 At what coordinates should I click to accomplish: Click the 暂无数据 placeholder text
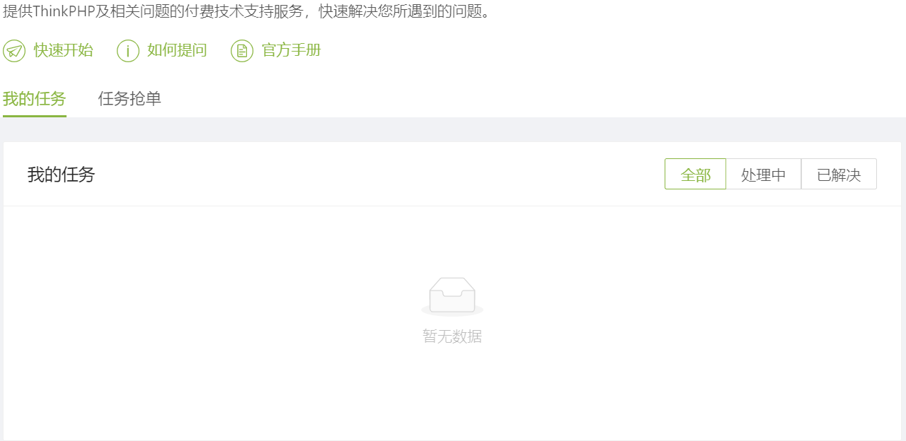452,336
